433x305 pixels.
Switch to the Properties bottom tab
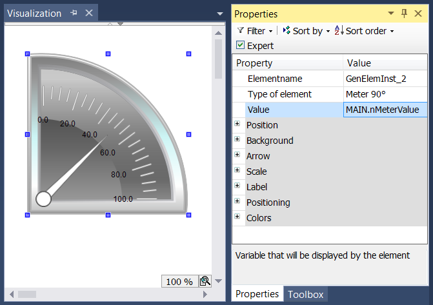257,293
